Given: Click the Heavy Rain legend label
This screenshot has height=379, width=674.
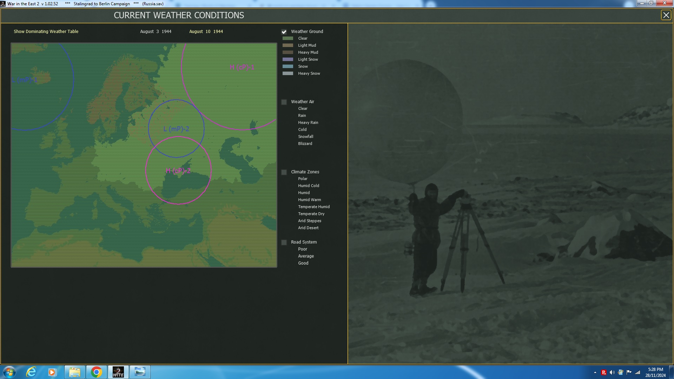Looking at the screenshot, I should (x=308, y=122).
